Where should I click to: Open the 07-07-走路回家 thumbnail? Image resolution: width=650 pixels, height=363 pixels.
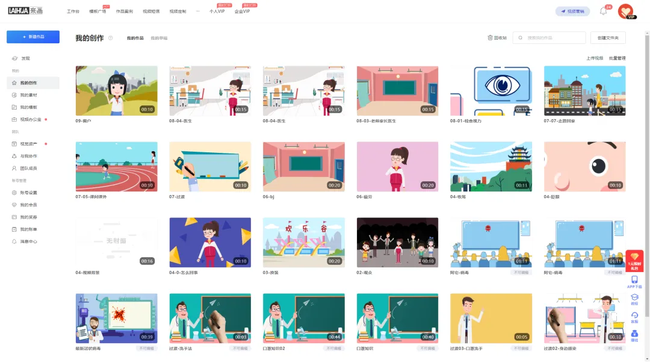585,91
